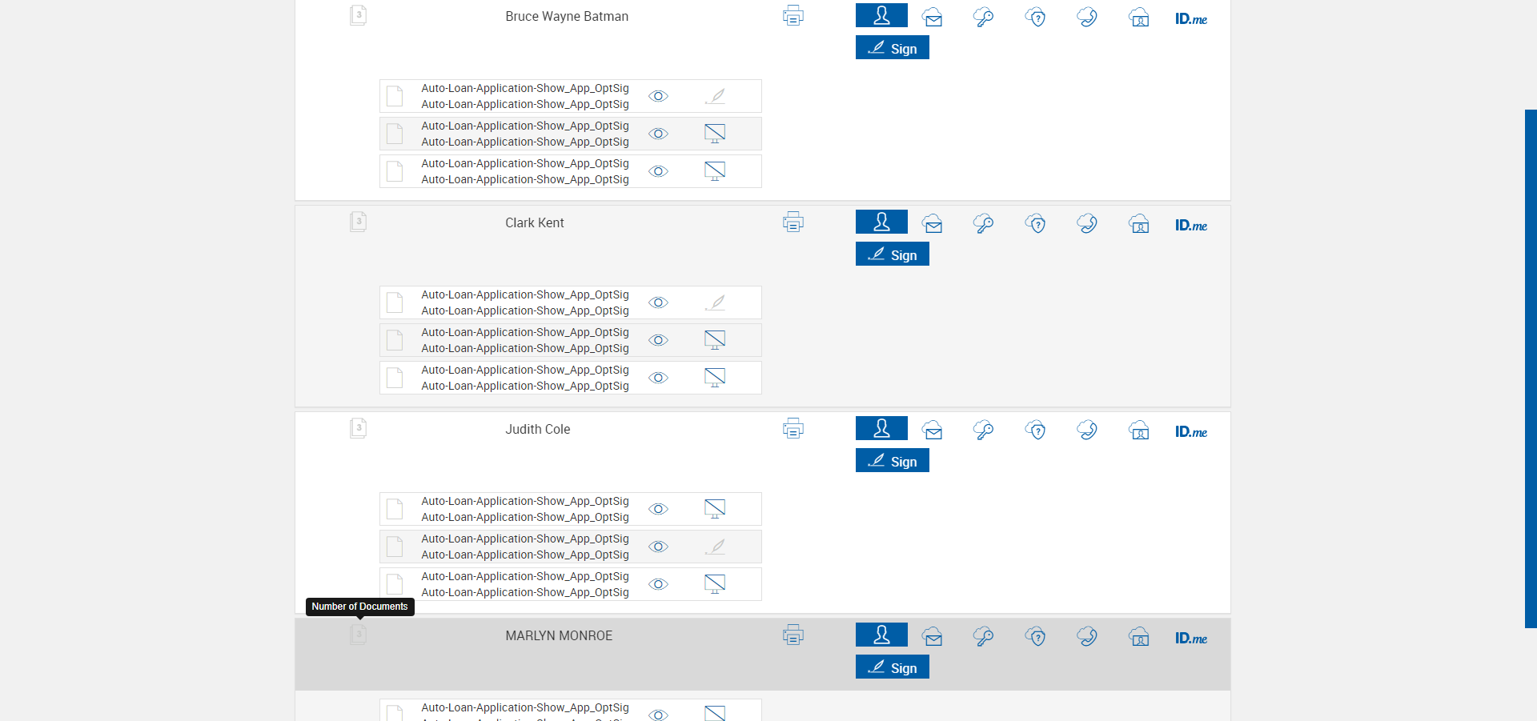Click the print icon for Bruce Wayne Batman

[793, 16]
